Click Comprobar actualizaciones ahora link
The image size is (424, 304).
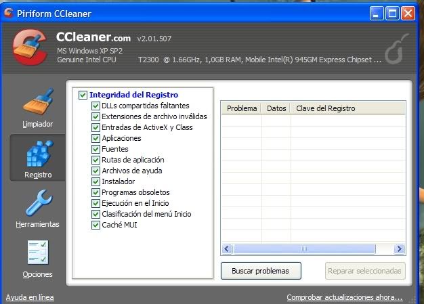tap(345, 297)
